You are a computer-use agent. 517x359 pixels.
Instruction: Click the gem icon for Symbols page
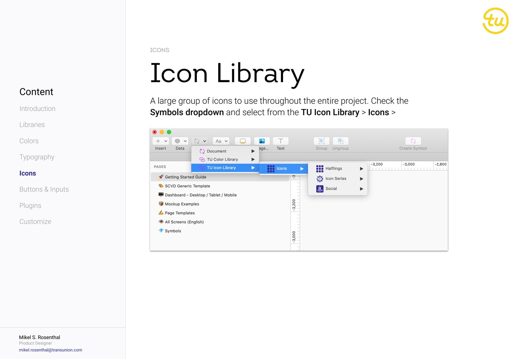161,231
